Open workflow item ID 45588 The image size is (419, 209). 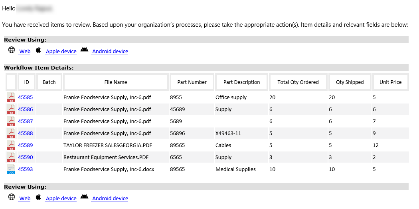[26, 133]
